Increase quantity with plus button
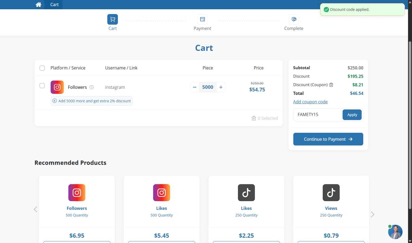 tap(221, 87)
